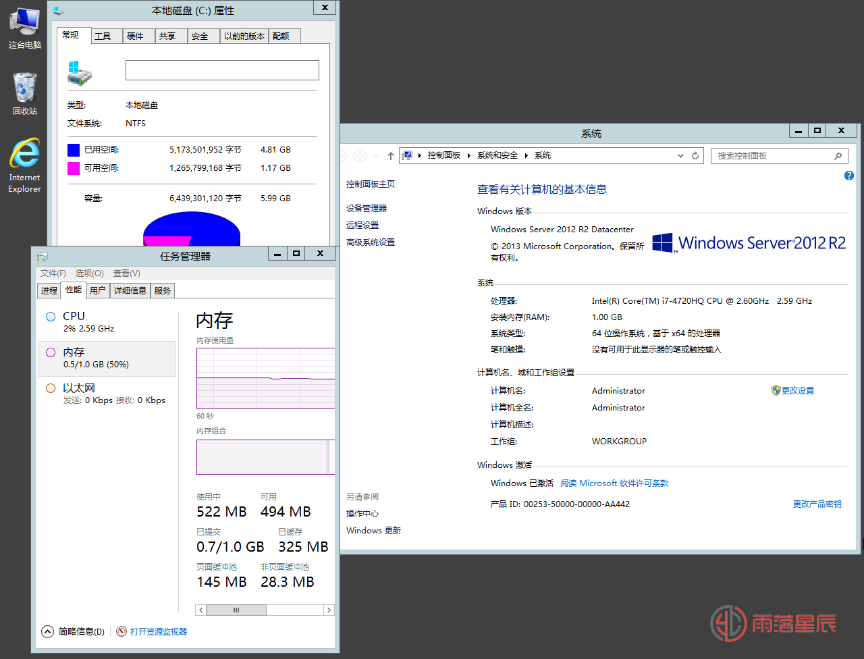The image size is (864, 659).
Task: Click the horizontal scrollbar thumb in Task Manager
Action: click(x=236, y=610)
